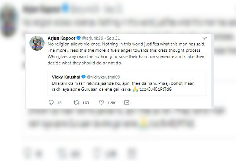Click the 163 retweets count
The image size is (236, 161).
tap(85, 103)
